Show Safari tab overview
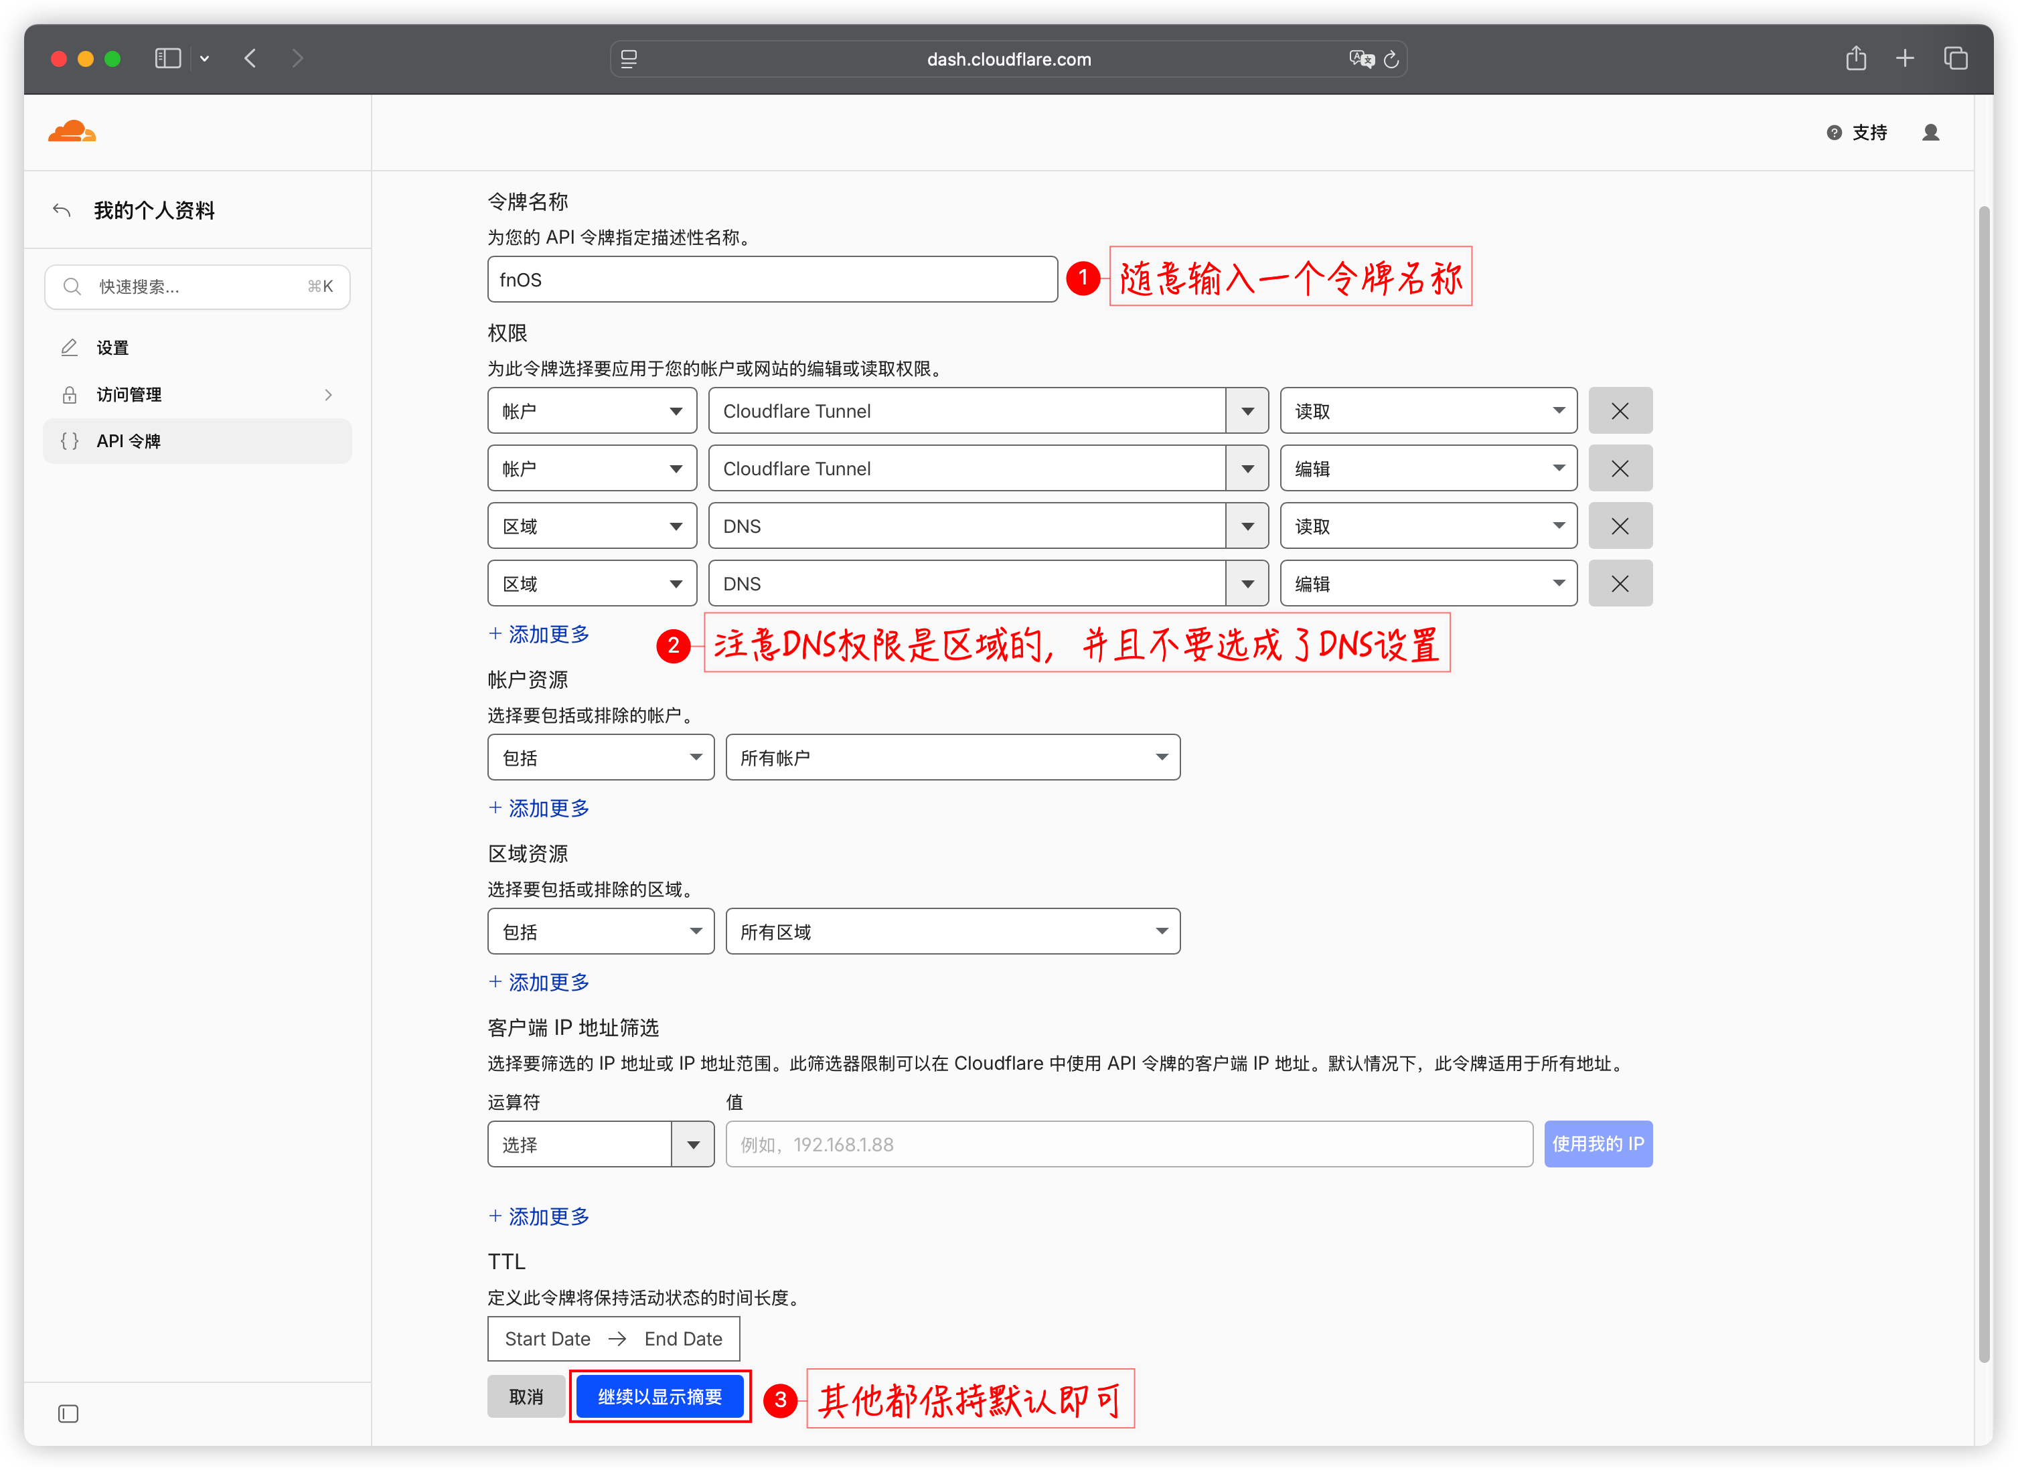The height and width of the screenshot is (1470, 2018). tap(1956, 59)
